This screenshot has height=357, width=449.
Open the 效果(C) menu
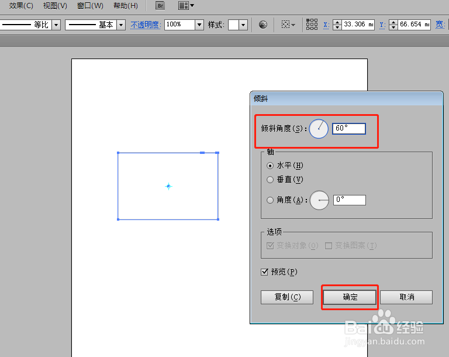(x=21, y=5)
